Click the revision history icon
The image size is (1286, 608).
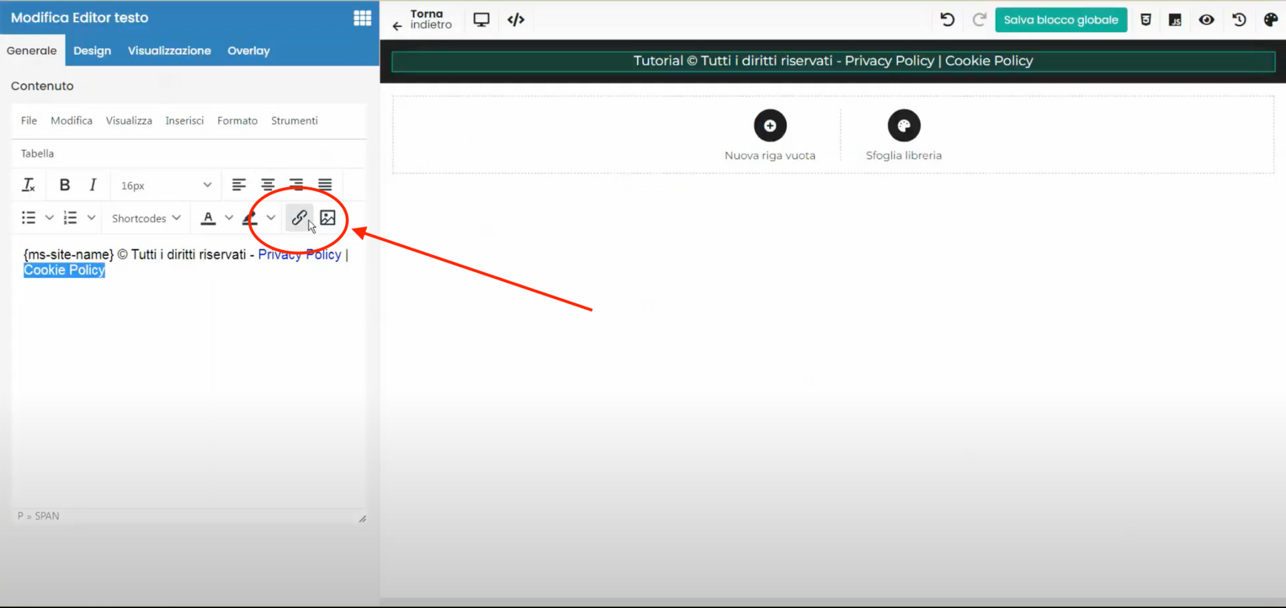click(1238, 20)
